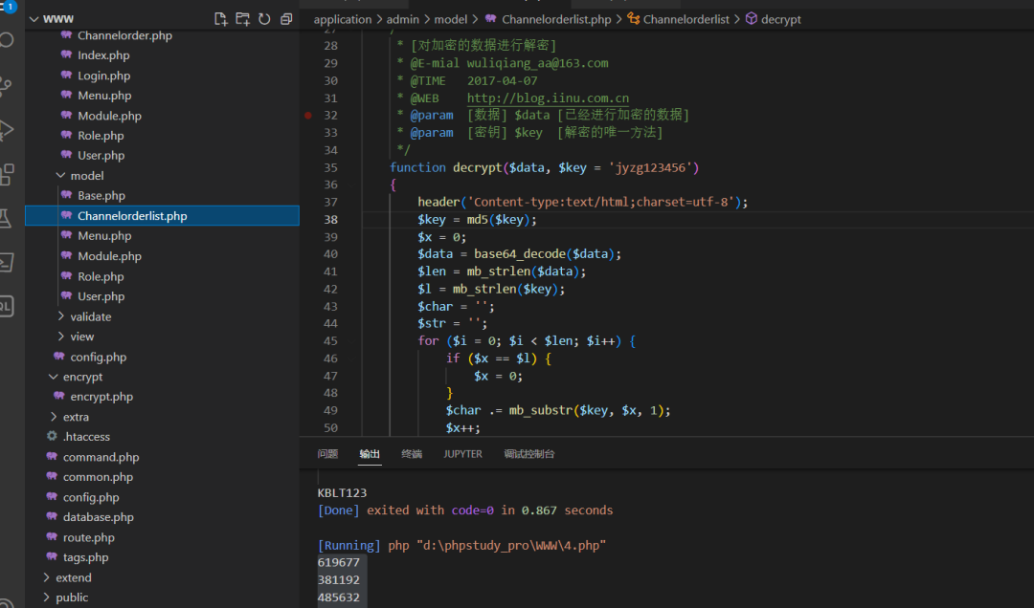Click line number 45 in the gutter
The height and width of the screenshot is (608, 1034).
click(x=330, y=340)
